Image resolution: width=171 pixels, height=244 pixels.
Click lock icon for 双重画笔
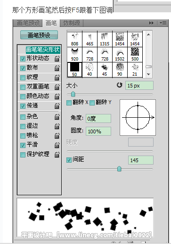[57, 87]
